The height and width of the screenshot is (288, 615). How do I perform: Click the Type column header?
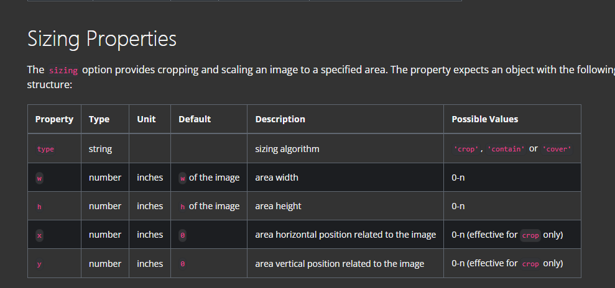coord(99,119)
